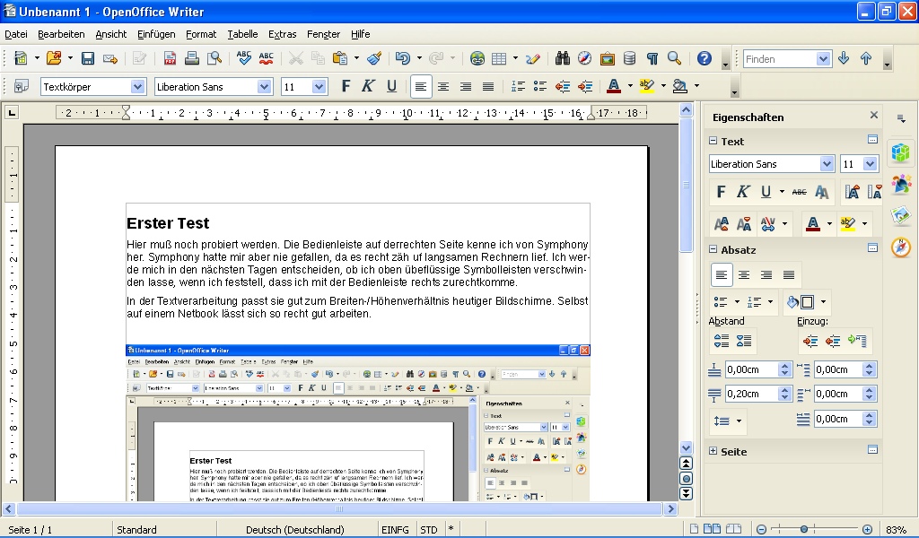Click the font color swatch in the toolbar
919x538 pixels.
614,87
